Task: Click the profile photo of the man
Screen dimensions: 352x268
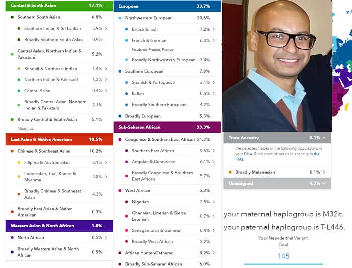Action: click(x=277, y=65)
